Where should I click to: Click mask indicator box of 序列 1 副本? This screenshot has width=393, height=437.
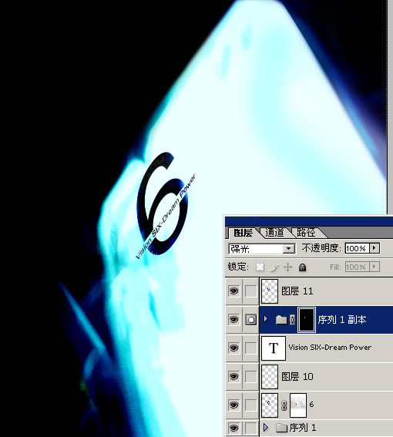coord(251,320)
